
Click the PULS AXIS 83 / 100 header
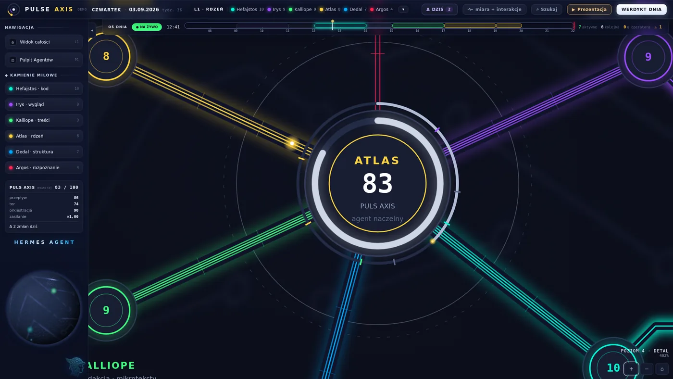coord(44,188)
